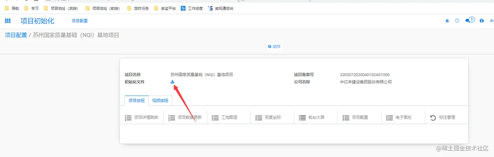Click the 电子围栏 button

pos(403,117)
